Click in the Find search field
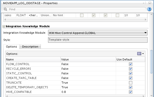Viewport: 154px width, 97px height. [75, 9]
